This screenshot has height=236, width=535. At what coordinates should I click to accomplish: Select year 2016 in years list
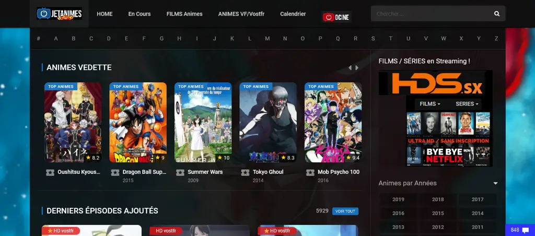(x=398, y=213)
